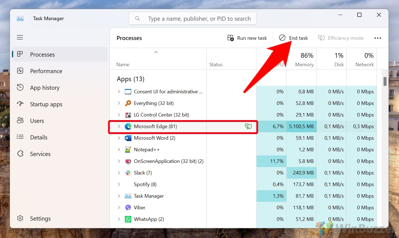399x238 pixels.
Task: Sort by Memory column header
Action: (x=302, y=59)
